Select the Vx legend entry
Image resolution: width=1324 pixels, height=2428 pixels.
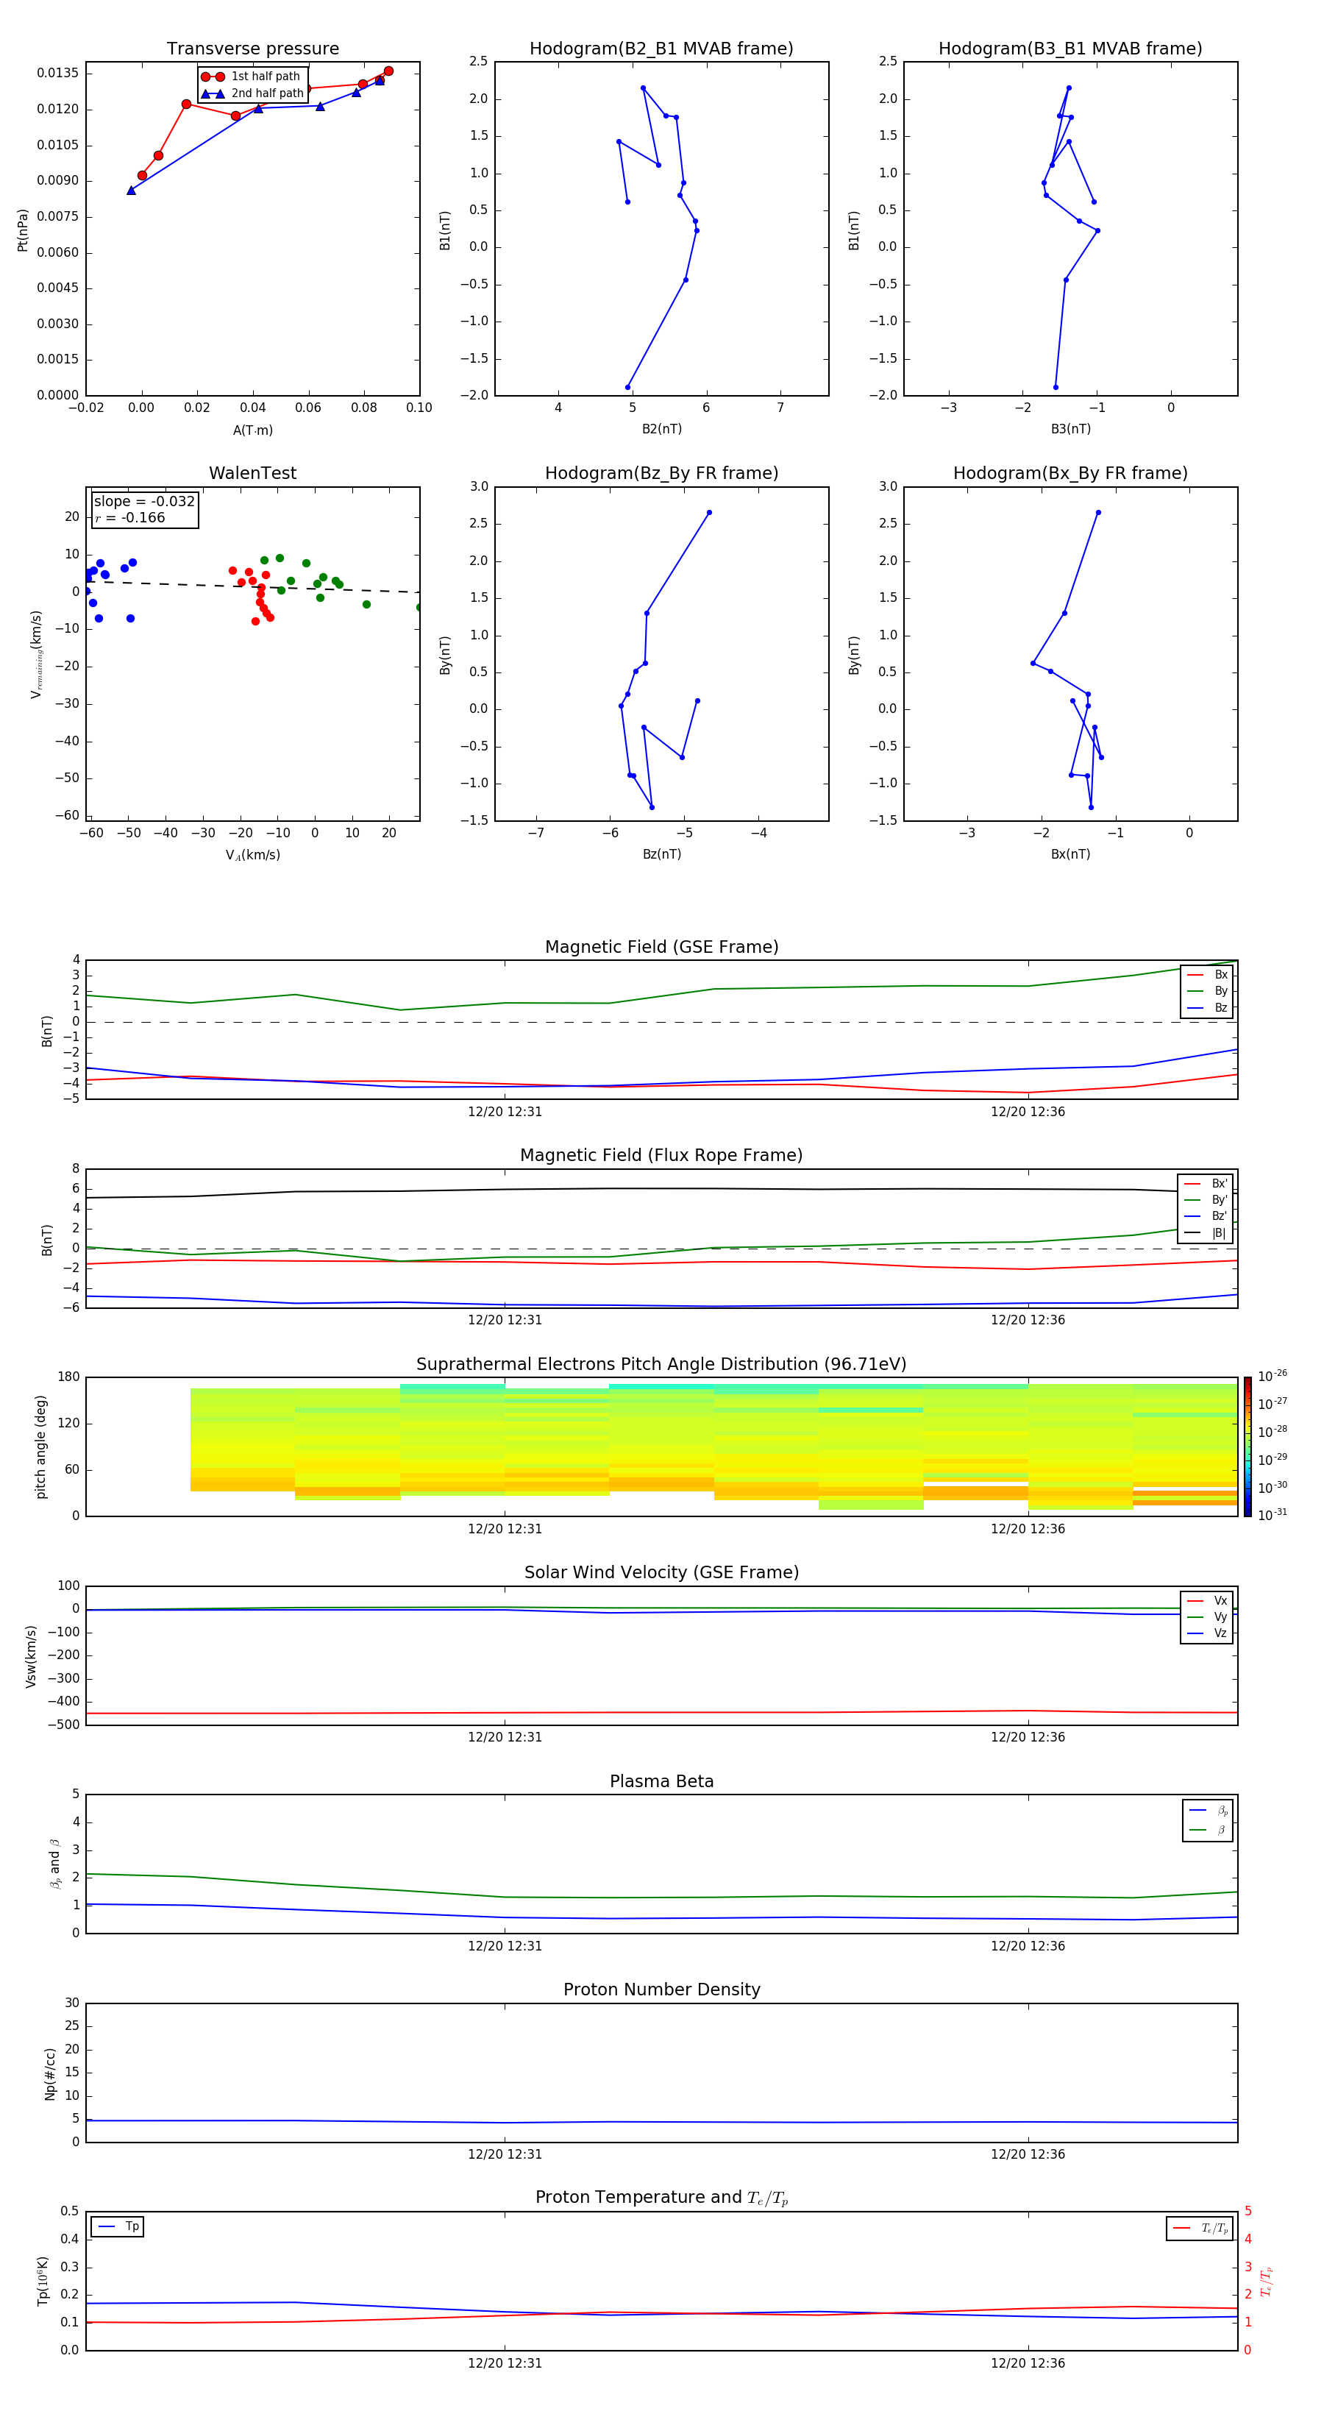pyautogui.click(x=1207, y=1600)
